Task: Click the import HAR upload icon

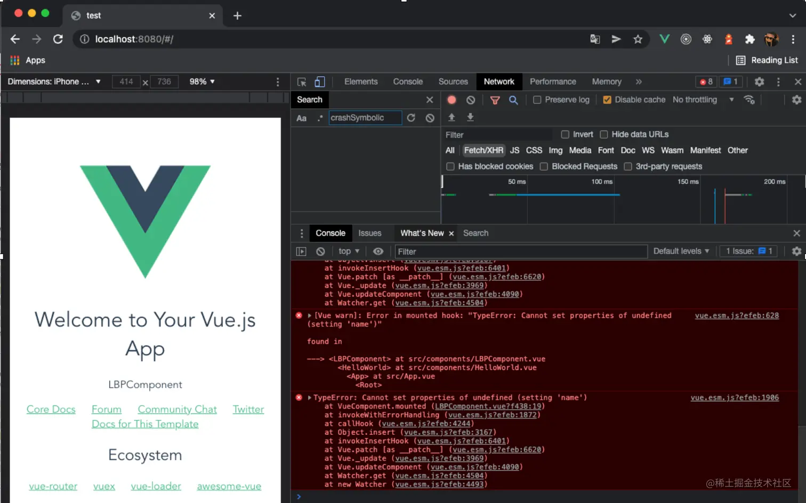Action: click(452, 117)
